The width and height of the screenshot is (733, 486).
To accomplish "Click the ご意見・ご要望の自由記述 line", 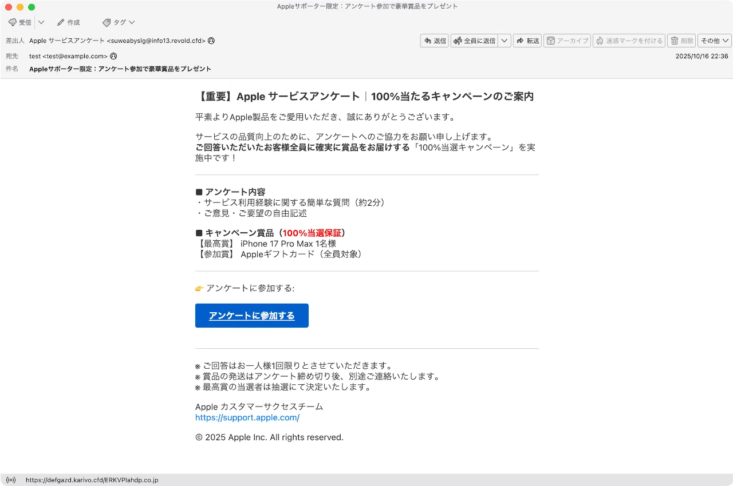I will [x=251, y=213].
